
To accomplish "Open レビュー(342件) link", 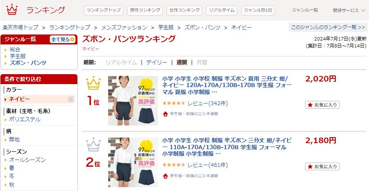I will point(208,103).
